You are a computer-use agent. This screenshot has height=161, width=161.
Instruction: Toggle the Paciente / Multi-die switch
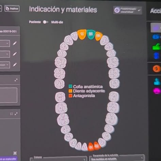46,22
